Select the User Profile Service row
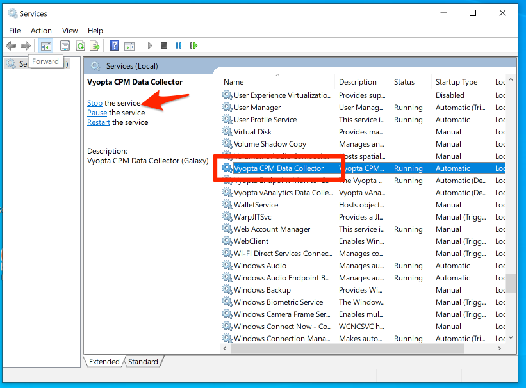 [x=364, y=119]
